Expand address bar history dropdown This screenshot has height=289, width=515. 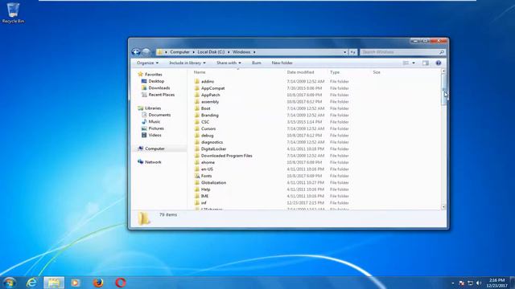345,52
